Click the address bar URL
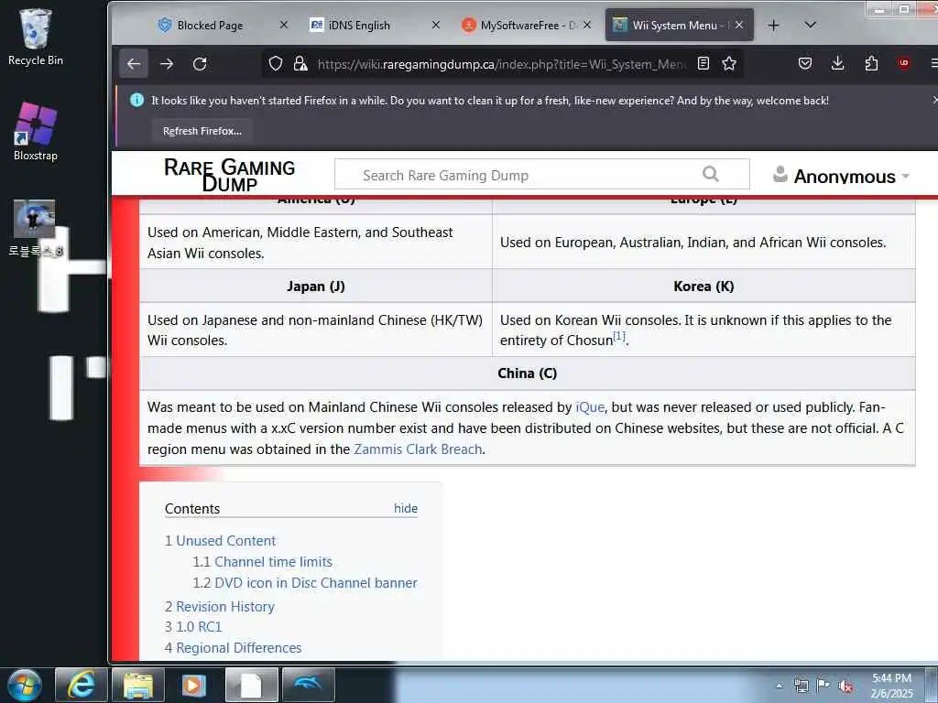Viewport: 938px width, 703px height. pyautogui.click(x=503, y=64)
